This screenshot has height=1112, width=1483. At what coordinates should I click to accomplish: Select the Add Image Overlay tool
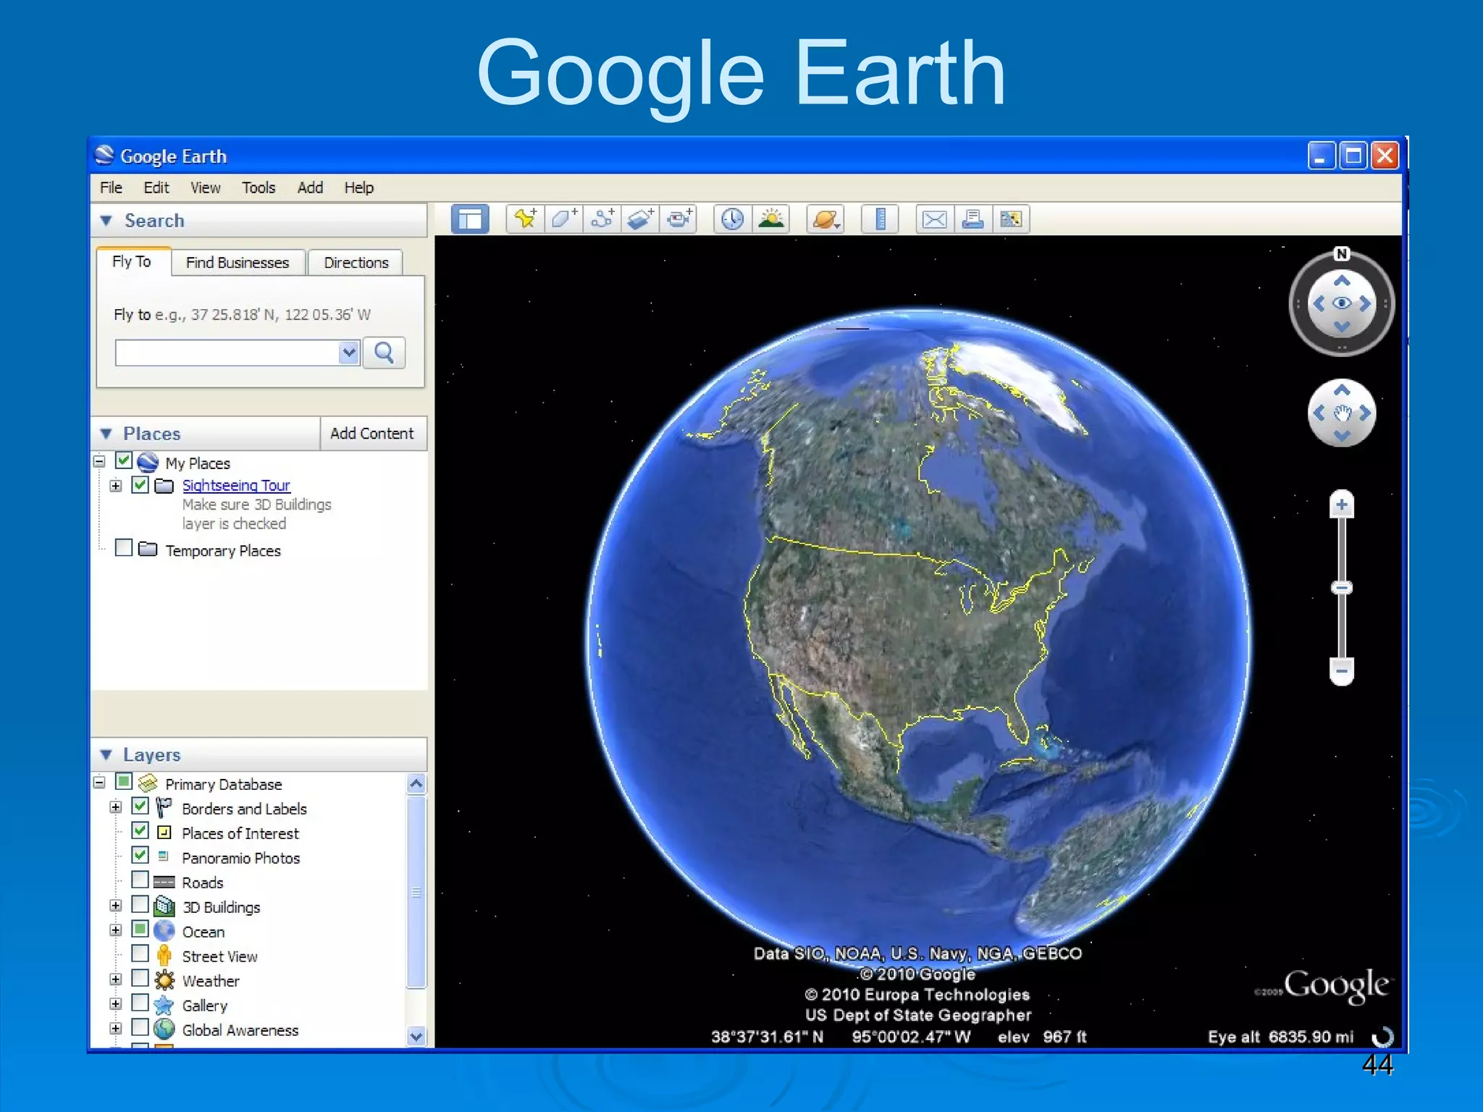coord(640,219)
